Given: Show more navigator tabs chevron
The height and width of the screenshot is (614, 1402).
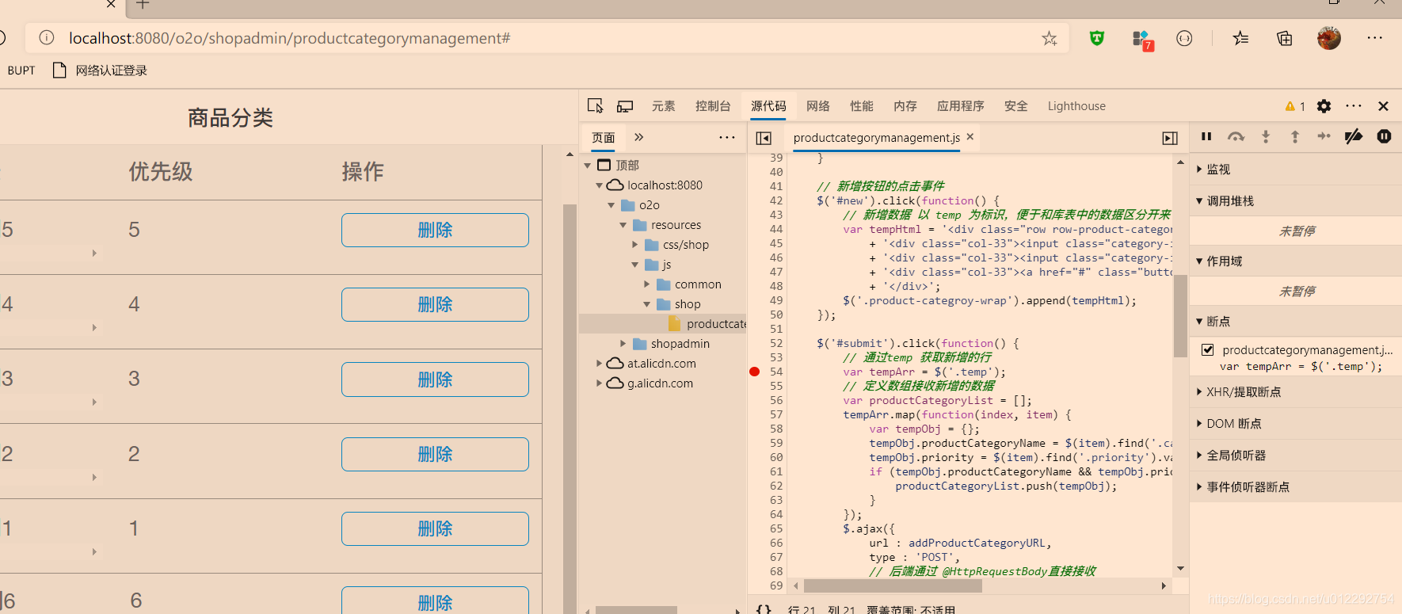Looking at the screenshot, I should pyautogui.click(x=638, y=137).
